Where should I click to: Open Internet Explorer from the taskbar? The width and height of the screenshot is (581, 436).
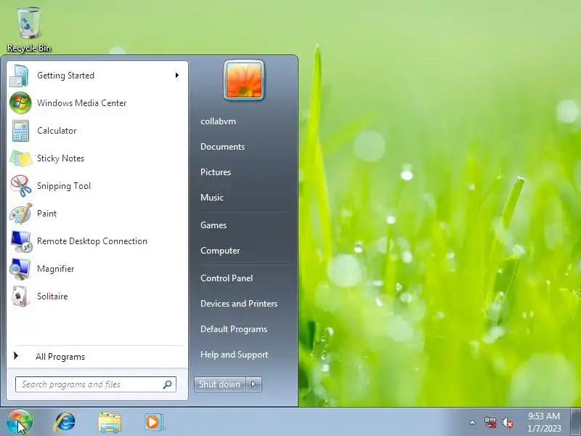click(x=65, y=422)
